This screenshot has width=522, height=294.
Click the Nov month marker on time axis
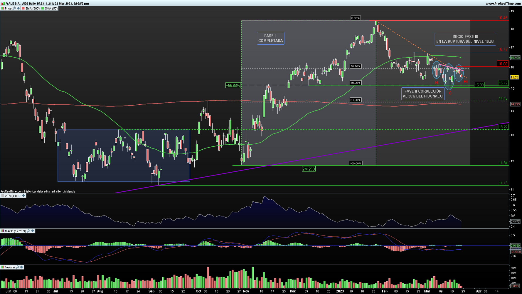246,291
